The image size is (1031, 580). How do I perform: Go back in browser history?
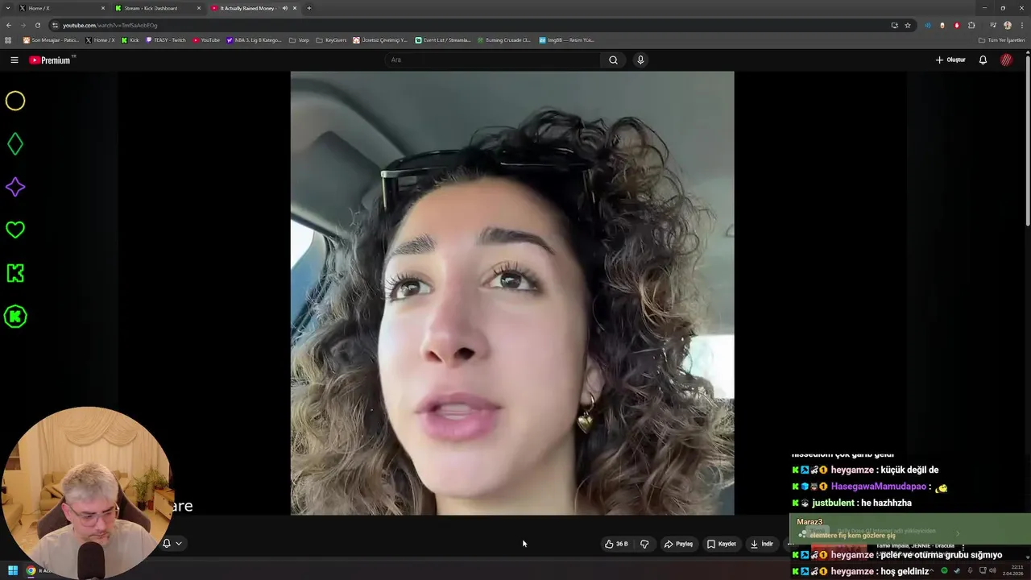9,25
